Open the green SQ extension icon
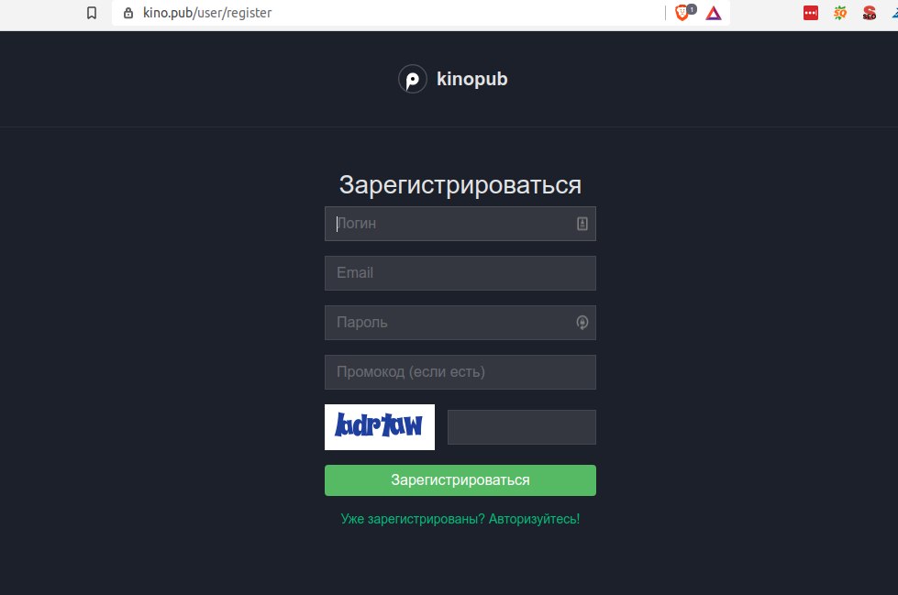898x595 pixels. pos(840,13)
